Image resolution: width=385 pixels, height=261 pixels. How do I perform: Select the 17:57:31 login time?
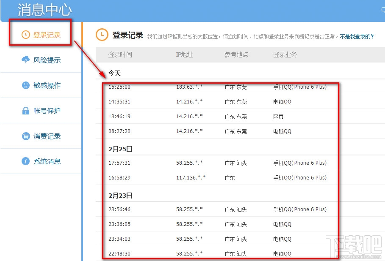(119, 163)
